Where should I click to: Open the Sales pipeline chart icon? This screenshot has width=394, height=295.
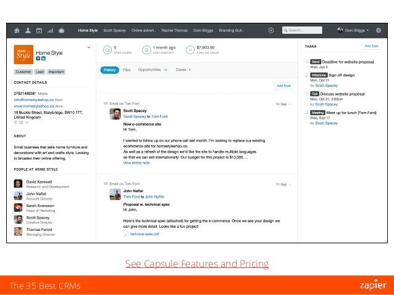[x=50, y=31]
